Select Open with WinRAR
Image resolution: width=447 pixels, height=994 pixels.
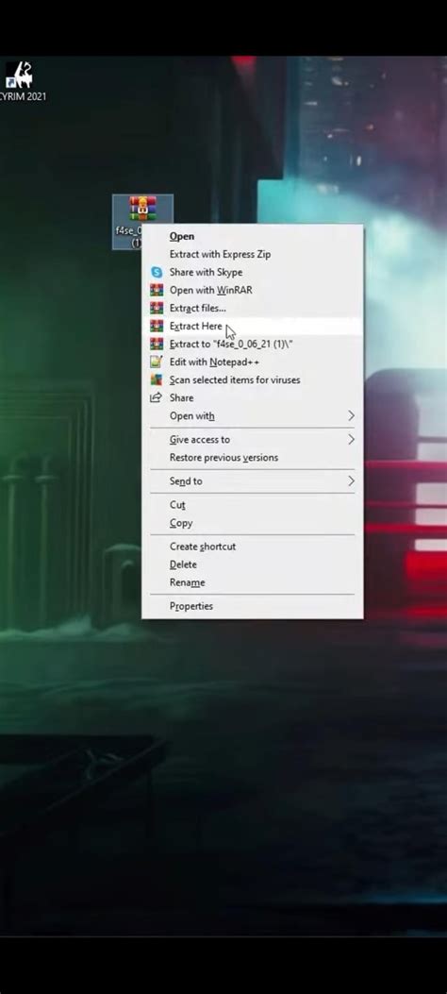click(211, 290)
